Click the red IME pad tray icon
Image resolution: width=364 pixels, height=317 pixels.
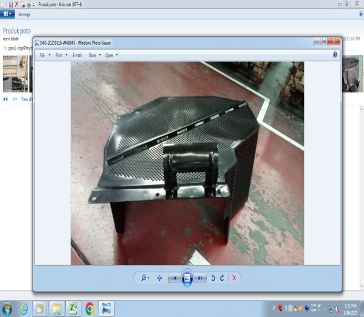click(280, 308)
